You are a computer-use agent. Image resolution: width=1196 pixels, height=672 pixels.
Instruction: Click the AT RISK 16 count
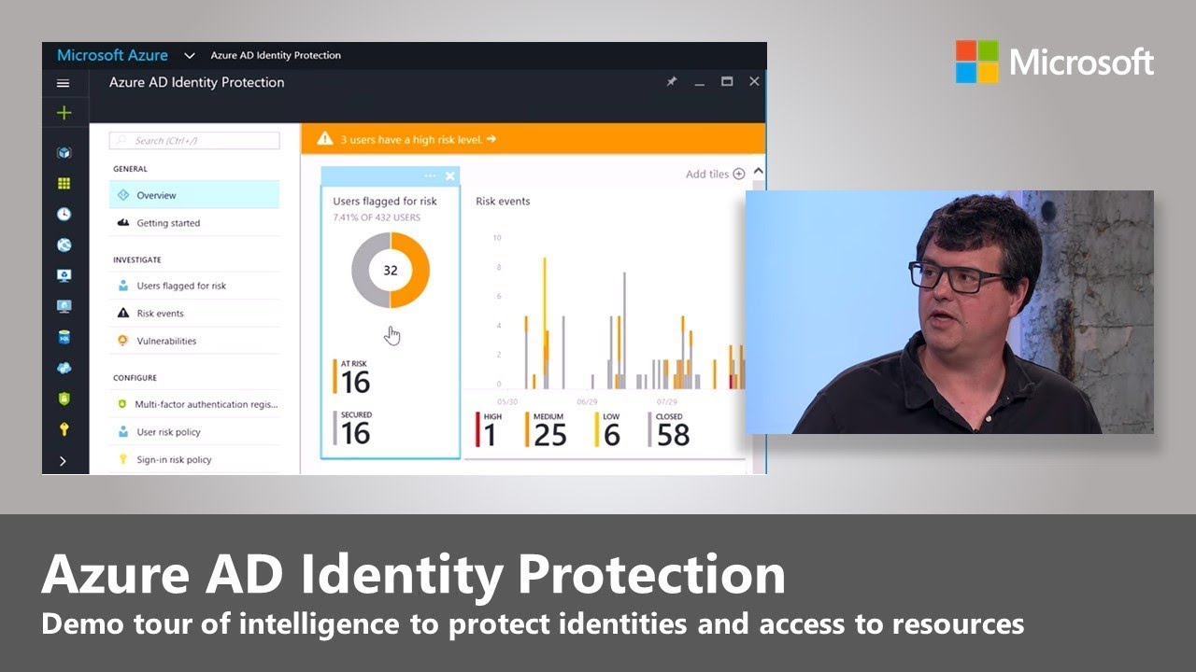pyautogui.click(x=352, y=376)
